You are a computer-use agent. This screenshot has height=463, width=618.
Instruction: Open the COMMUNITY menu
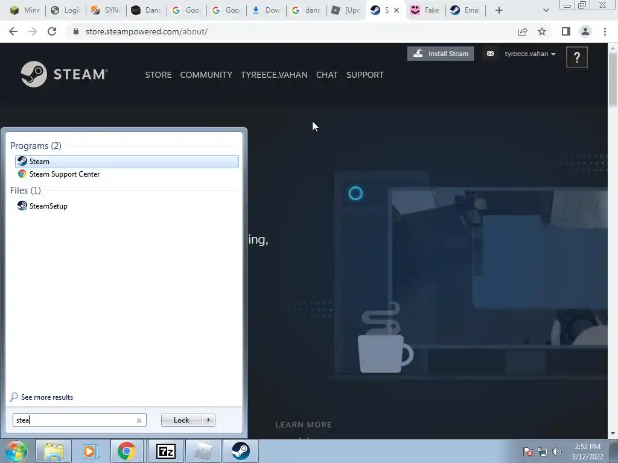206,75
